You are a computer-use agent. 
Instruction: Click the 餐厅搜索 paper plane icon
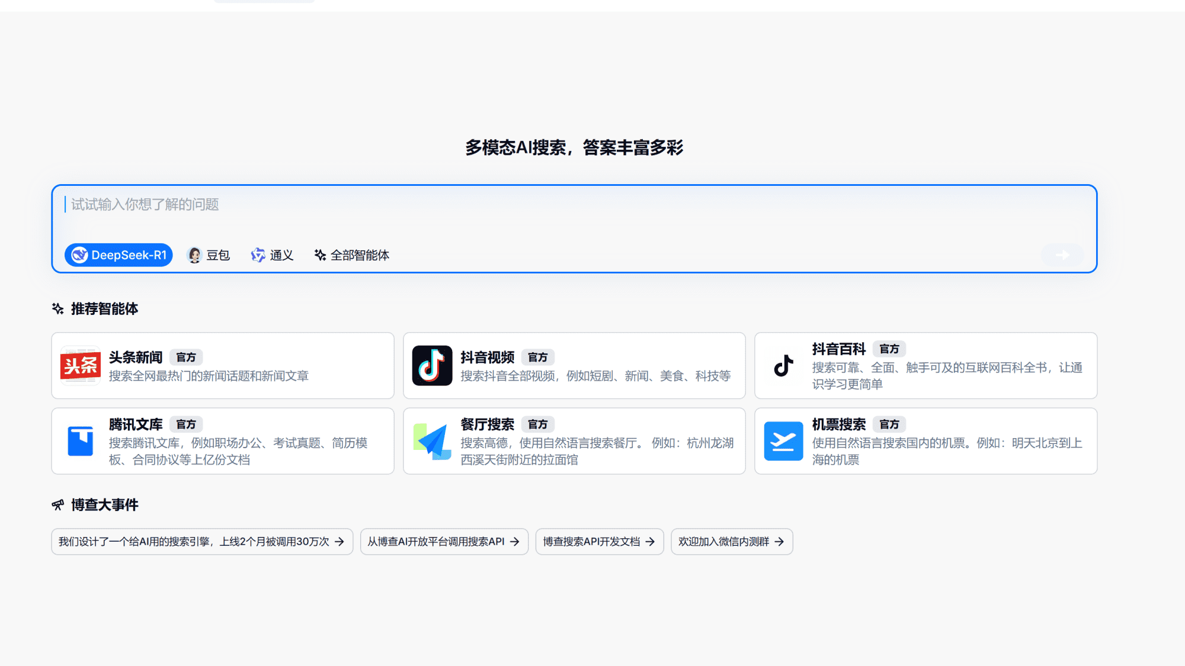click(432, 441)
